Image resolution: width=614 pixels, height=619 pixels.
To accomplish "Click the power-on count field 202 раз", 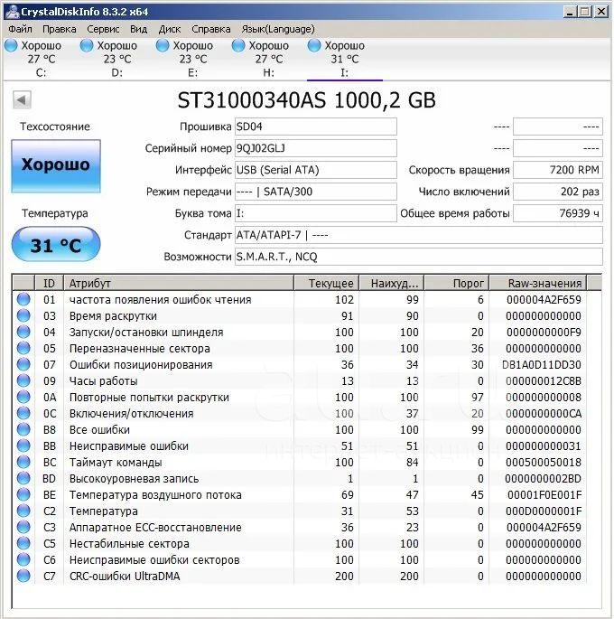I will (558, 192).
